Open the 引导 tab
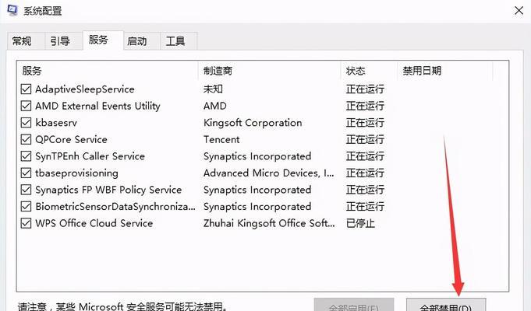Screen dimensions: 531x311 pyautogui.click(x=59, y=41)
